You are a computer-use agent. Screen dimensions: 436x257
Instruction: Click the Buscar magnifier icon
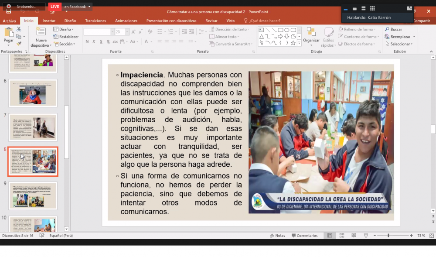click(x=387, y=29)
